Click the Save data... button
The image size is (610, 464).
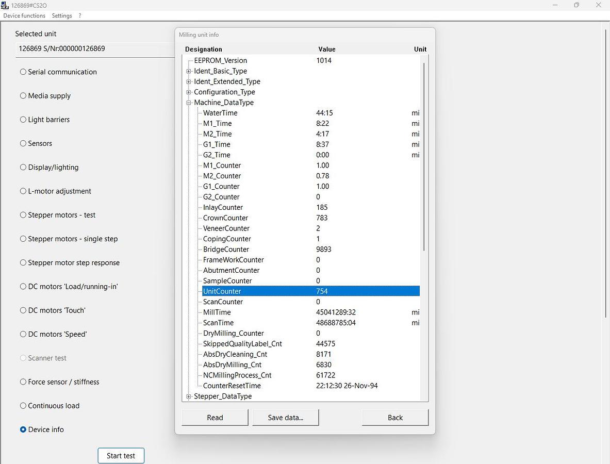286,418
